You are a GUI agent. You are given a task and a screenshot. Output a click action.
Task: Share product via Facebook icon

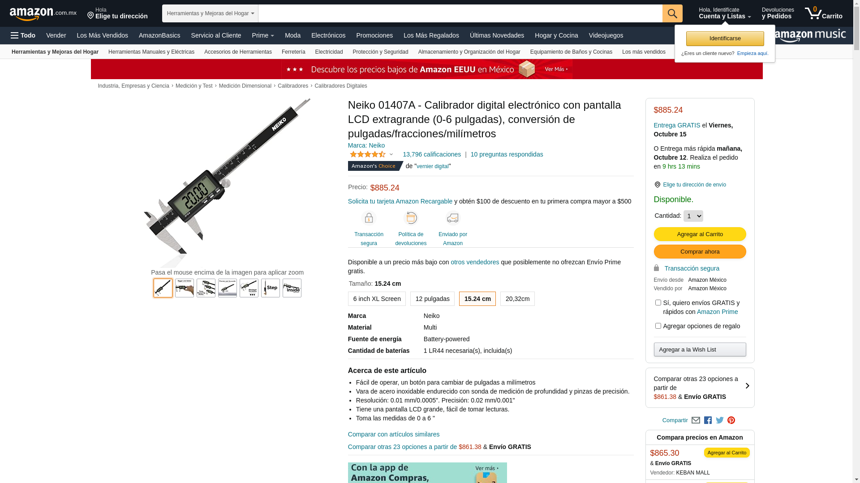coord(708,420)
